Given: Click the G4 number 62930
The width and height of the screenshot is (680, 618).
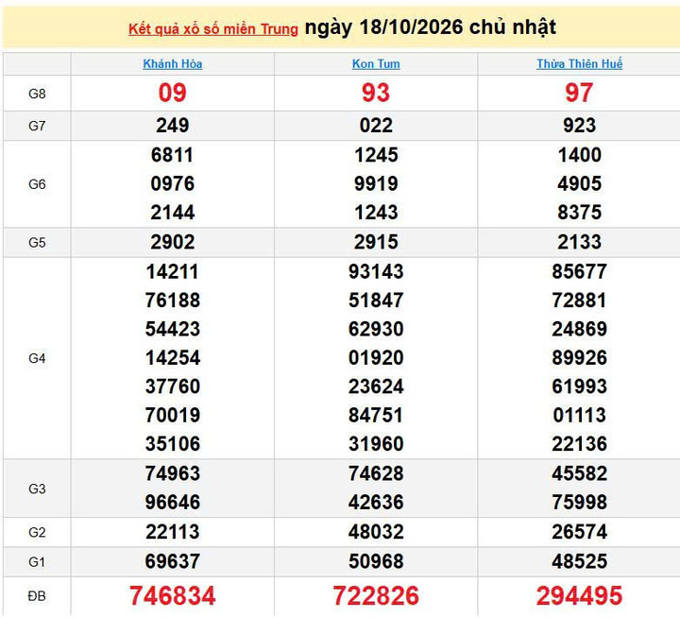Looking at the screenshot, I should (376, 329).
